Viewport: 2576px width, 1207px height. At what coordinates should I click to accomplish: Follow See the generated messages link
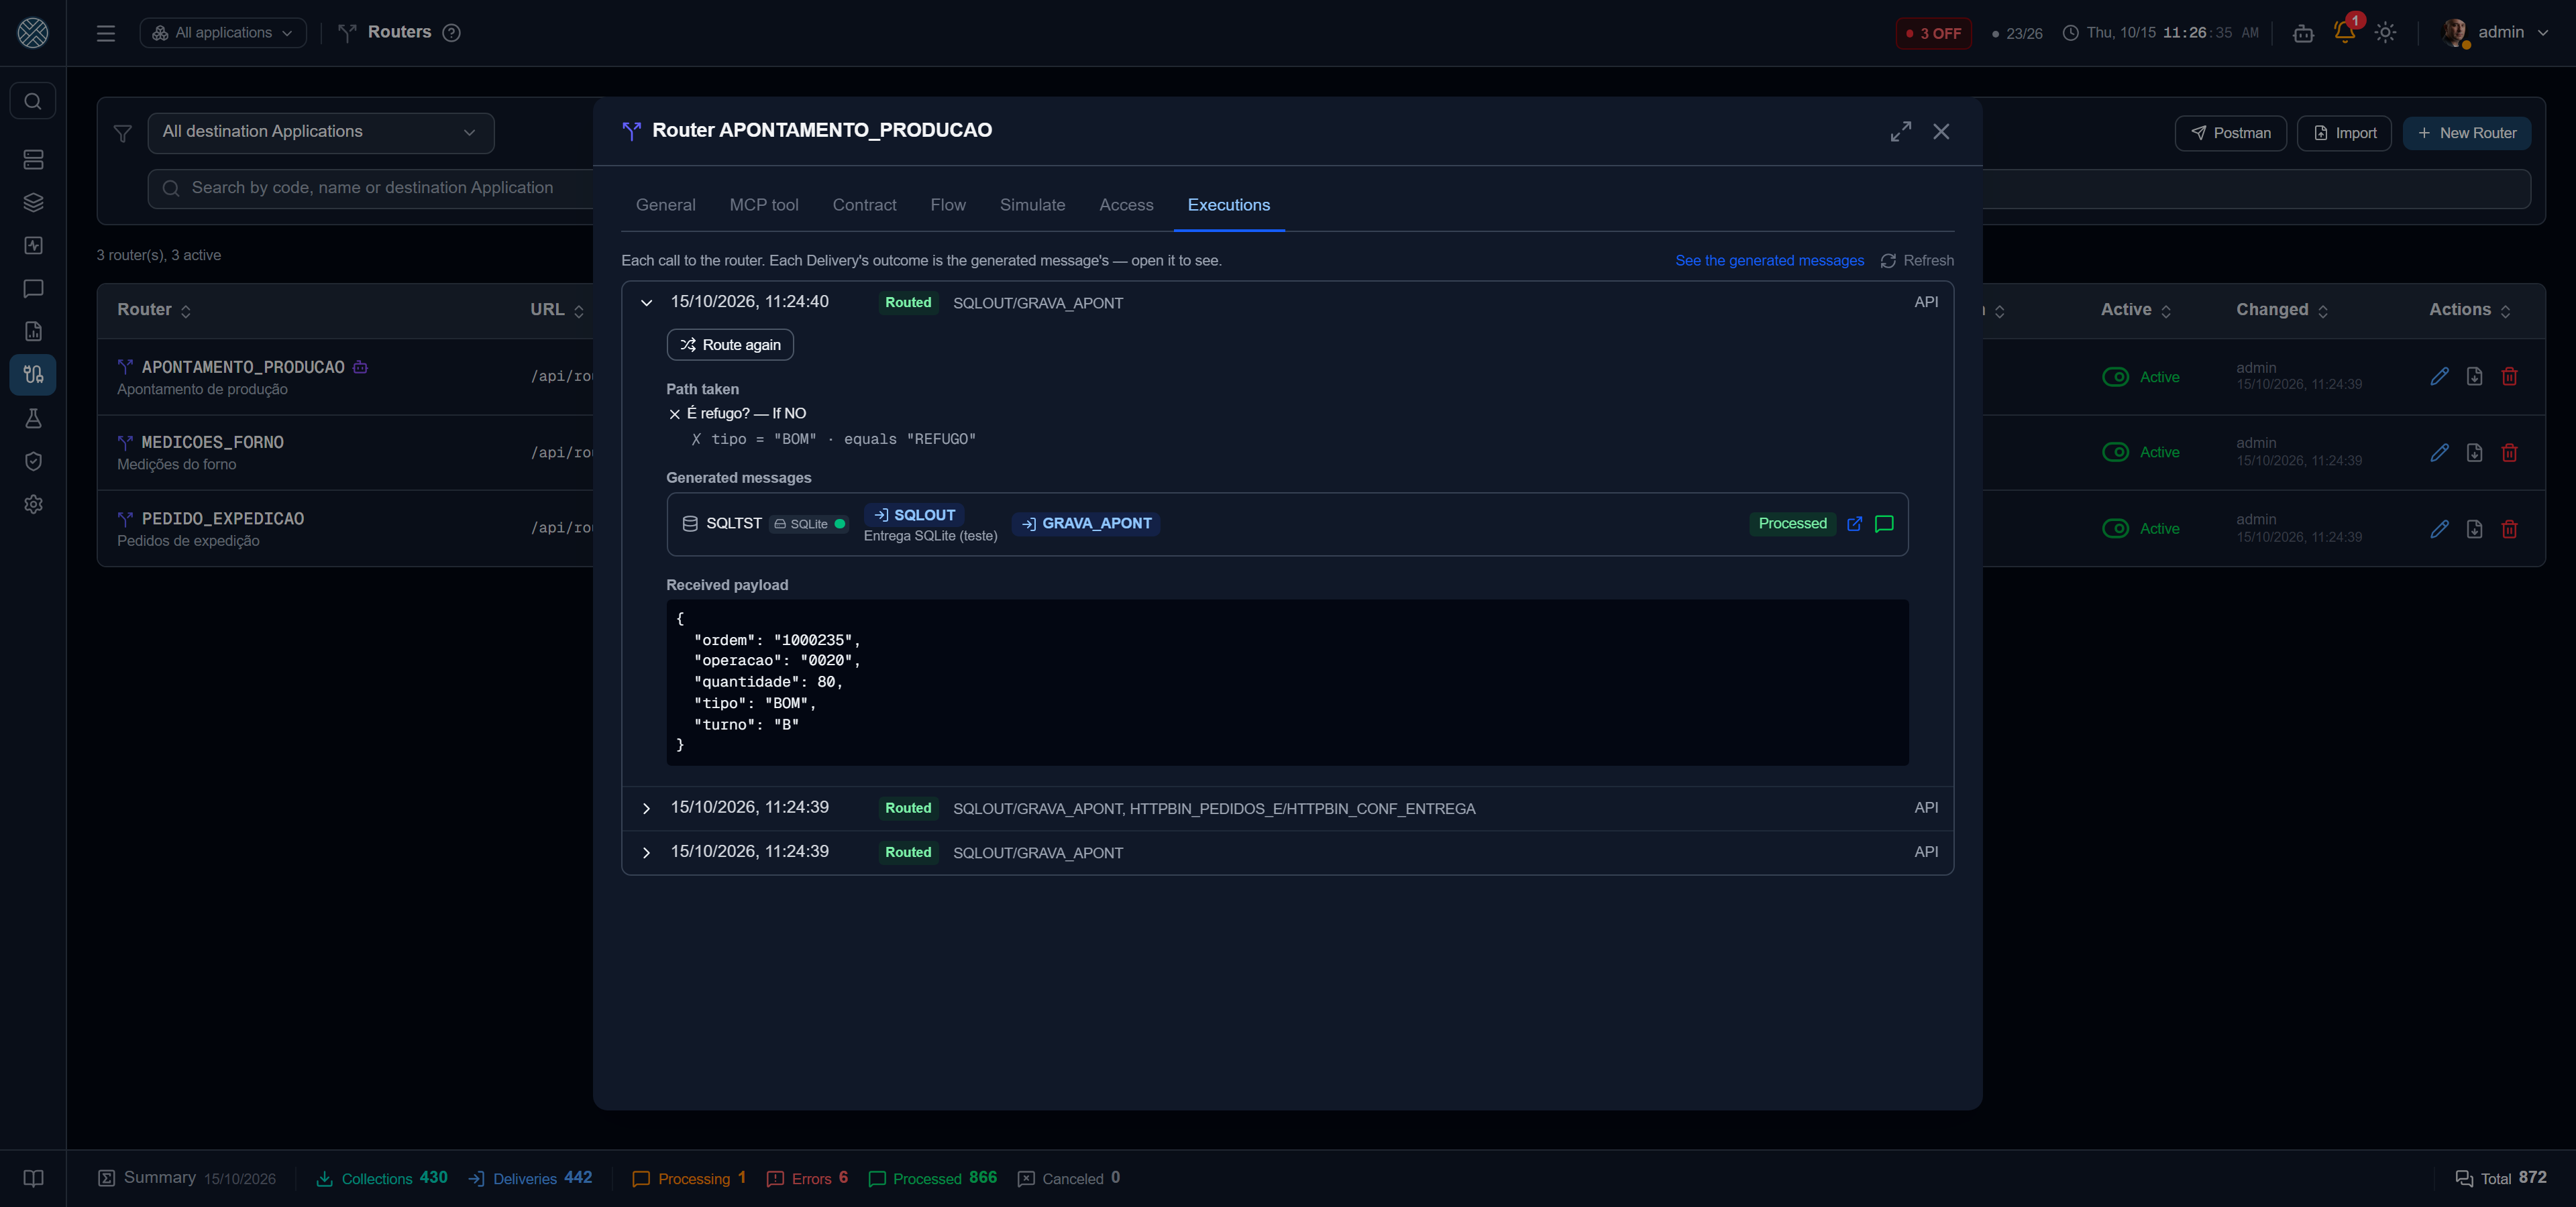pos(1769,261)
